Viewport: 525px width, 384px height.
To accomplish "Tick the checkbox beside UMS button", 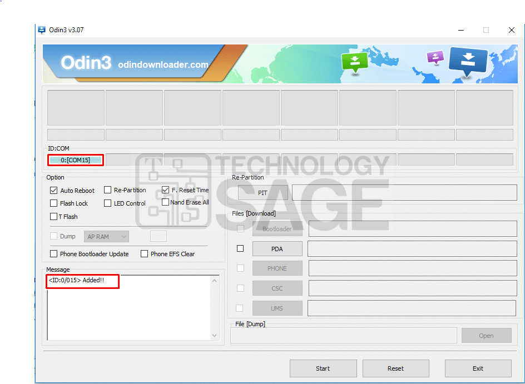I will pos(239,308).
